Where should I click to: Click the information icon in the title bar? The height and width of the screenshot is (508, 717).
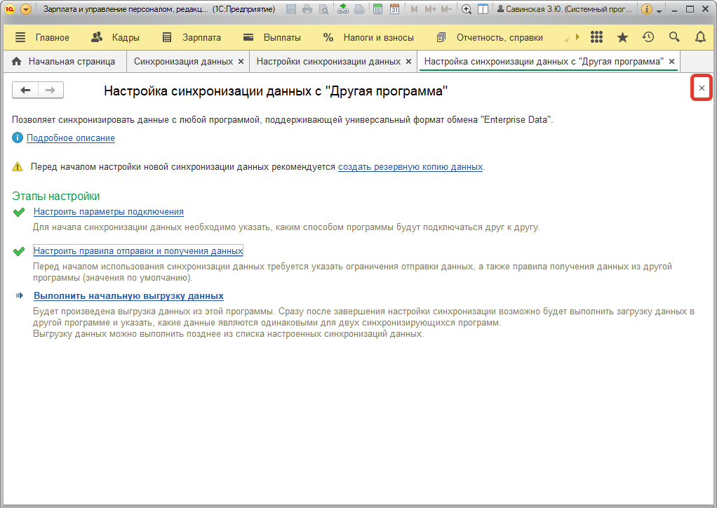[x=646, y=9]
